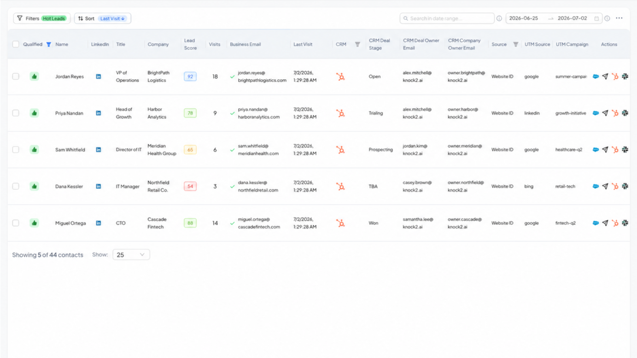This screenshot has height=358, width=637.
Task: Open Priya Nandan contact name
Action: [x=69, y=113]
